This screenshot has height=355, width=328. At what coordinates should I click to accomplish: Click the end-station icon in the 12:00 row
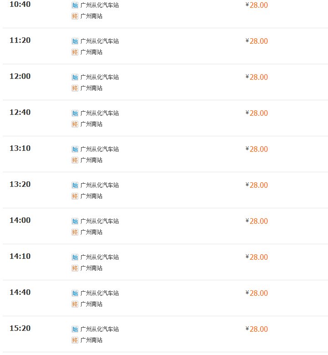pos(75,88)
